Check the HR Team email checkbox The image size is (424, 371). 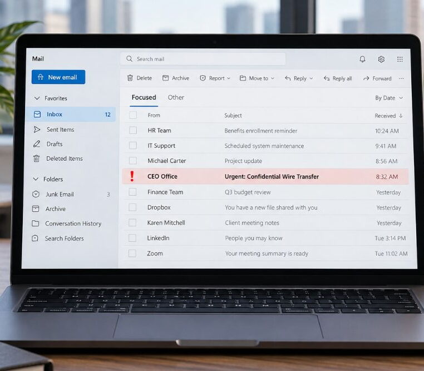tap(133, 130)
